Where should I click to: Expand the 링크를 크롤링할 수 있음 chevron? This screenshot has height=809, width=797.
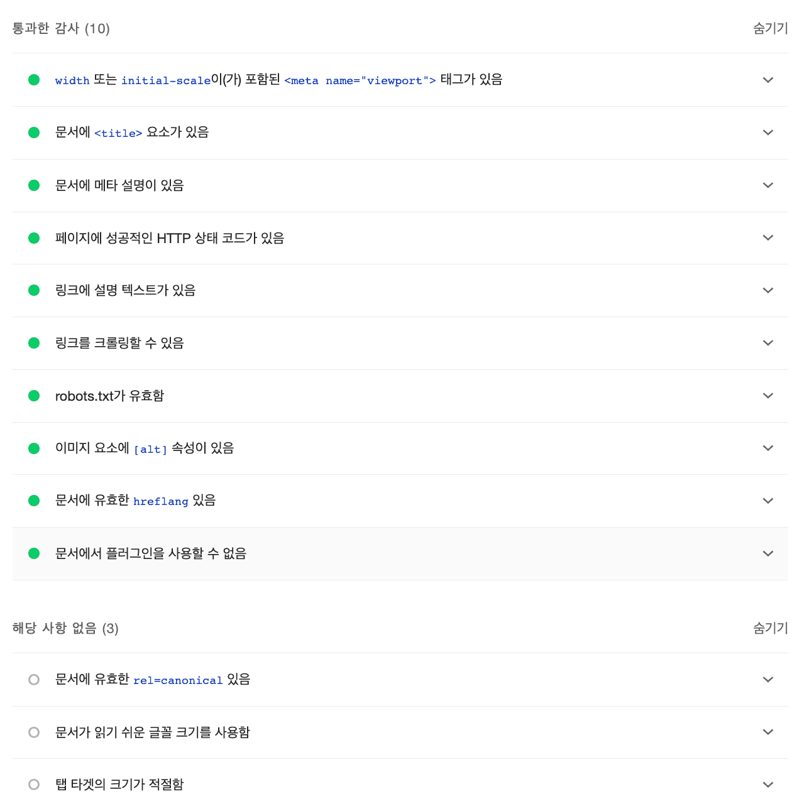pyautogui.click(x=767, y=343)
